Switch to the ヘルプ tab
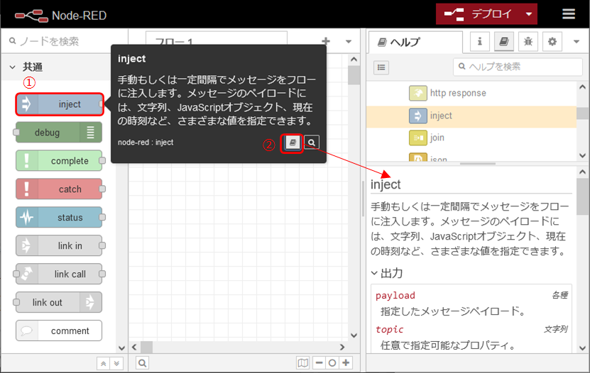 coord(414,42)
